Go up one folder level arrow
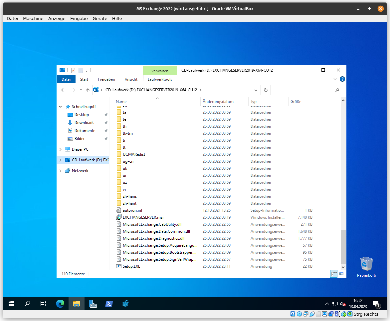This screenshot has width=390, height=321. coord(88,90)
